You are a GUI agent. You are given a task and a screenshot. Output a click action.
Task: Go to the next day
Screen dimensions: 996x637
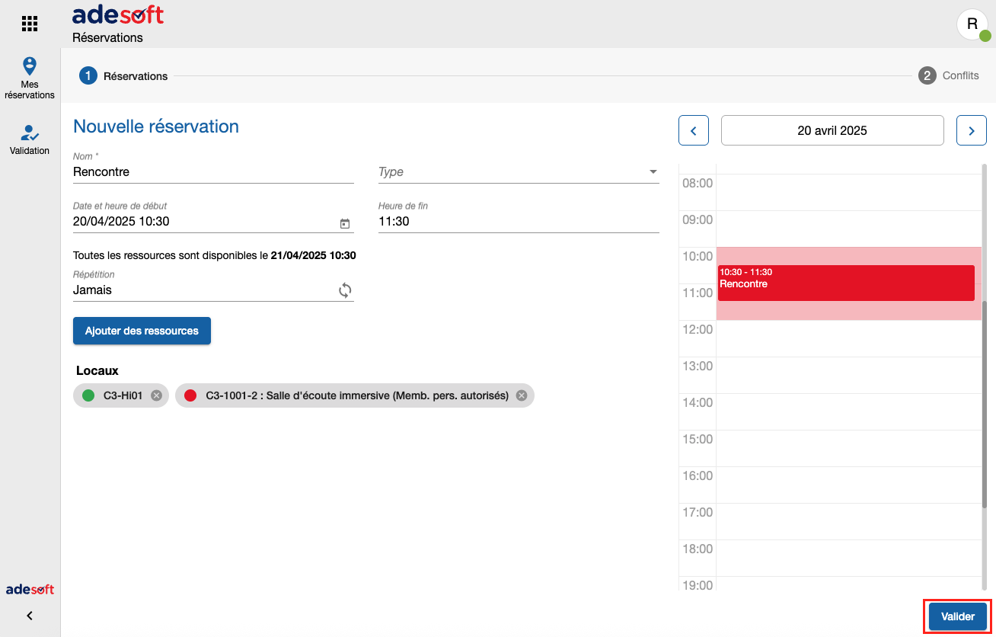(971, 130)
